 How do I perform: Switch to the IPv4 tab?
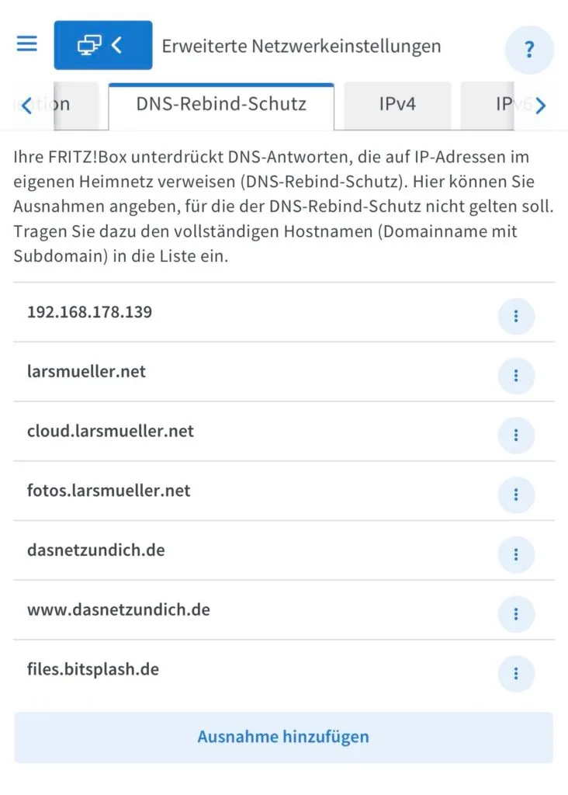(397, 106)
